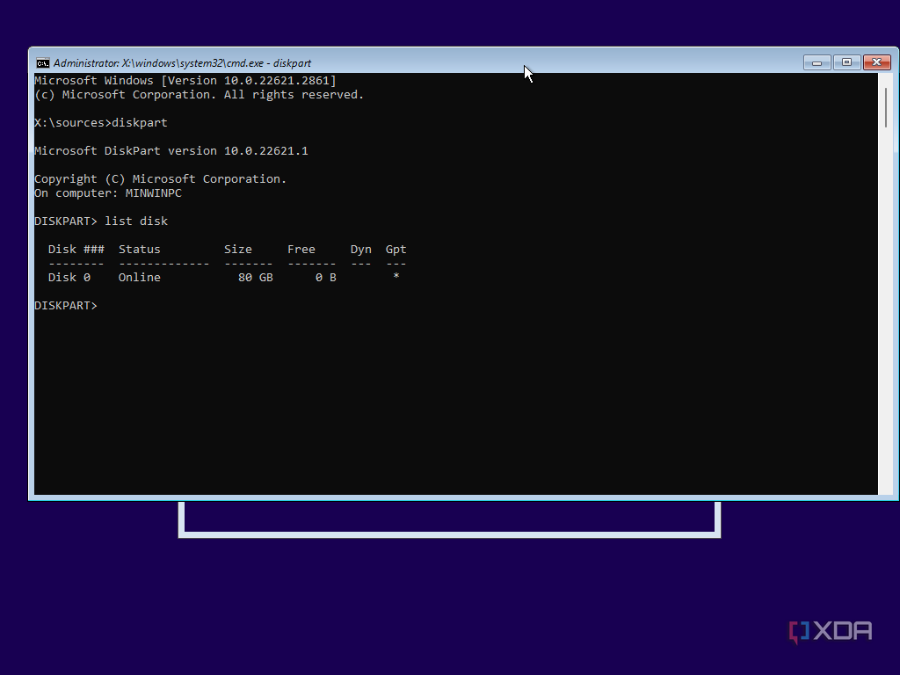Click the Microsoft Windows version line
Viewport: 900px width, 675px height.
[185, 80]
